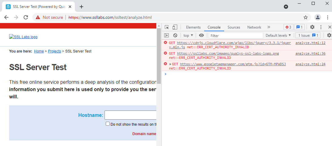Open DevTools customize three-dot menu
This screenshot has height=146, width=332.
[x=321, y=27]
